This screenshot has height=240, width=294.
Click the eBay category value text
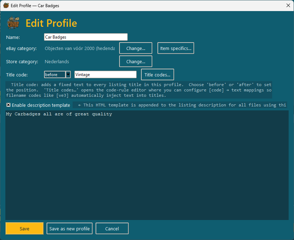(80, 48)
